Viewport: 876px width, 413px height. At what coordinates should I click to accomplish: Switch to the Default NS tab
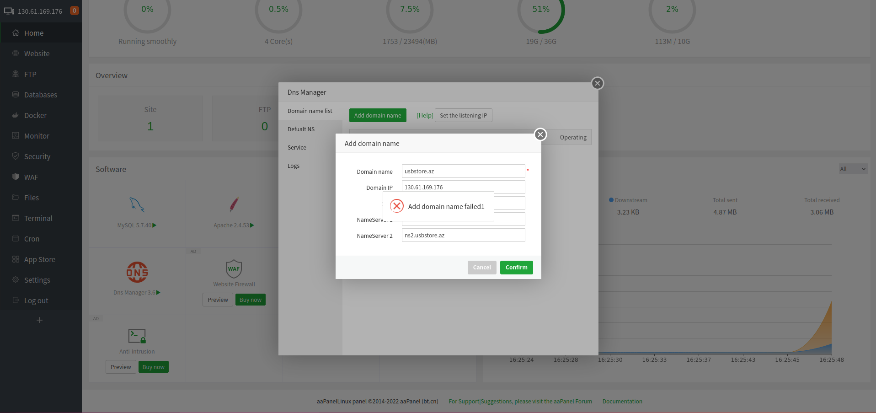[301, 129]
